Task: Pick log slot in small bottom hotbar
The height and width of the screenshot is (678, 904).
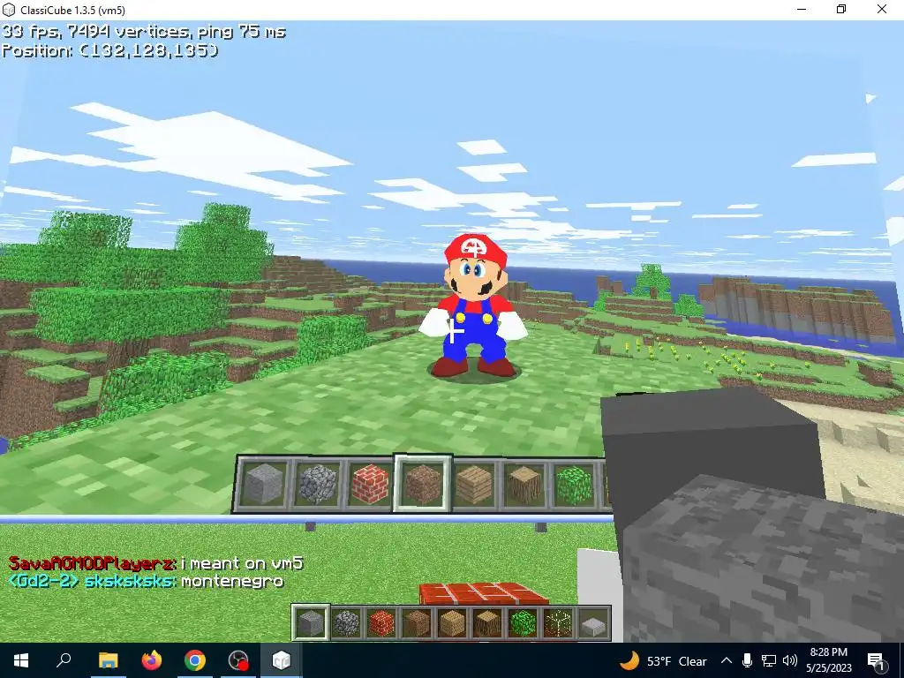Action: (487, 623)
